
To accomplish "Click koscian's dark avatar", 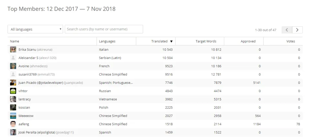I will pyautogui.click(x=13, y=107).
